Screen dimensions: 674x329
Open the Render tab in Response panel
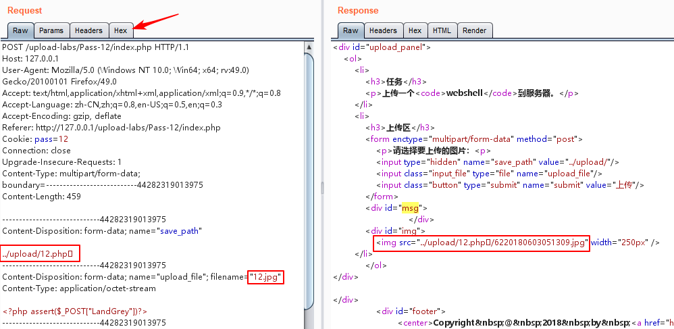(475, 30)
